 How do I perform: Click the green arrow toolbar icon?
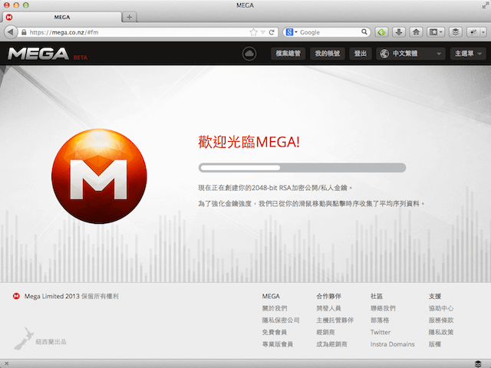click(x=381, y=32)
